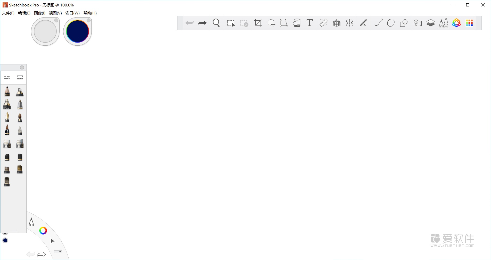Select the Zoom magnifier tool

click(216, 23)
